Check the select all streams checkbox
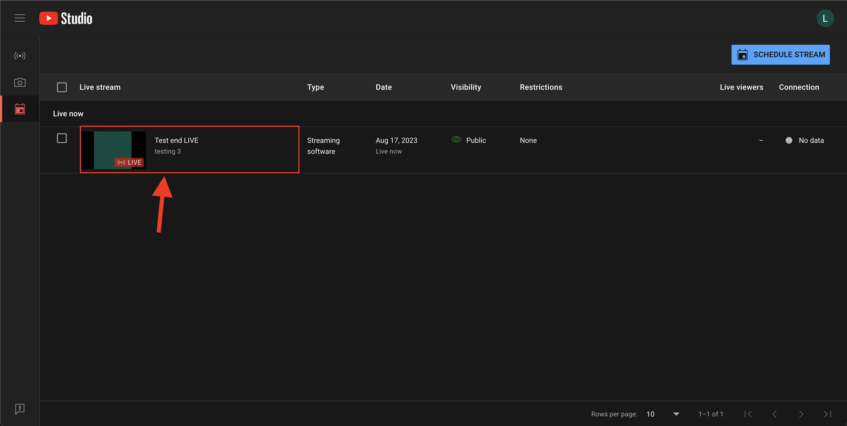Screen dimensions: 847x426 tap(62, 87)
